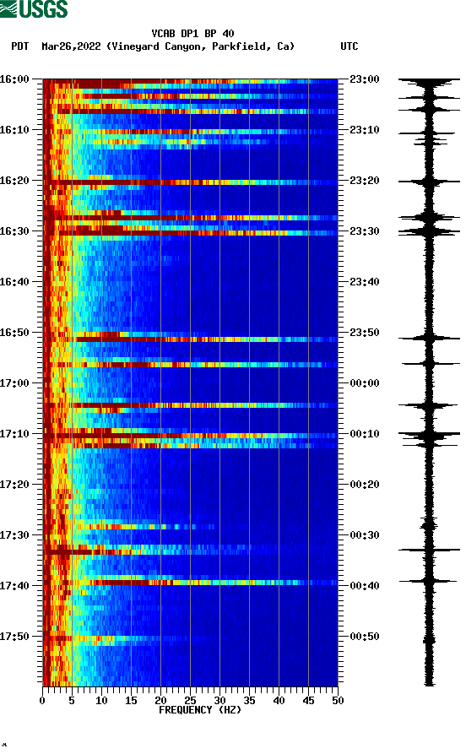Viewport: 466px width, 754px height.
Task: Click '(Vineyard Canyon, Parkfield, Ca)' location text
Action: [x=201, y=46]
